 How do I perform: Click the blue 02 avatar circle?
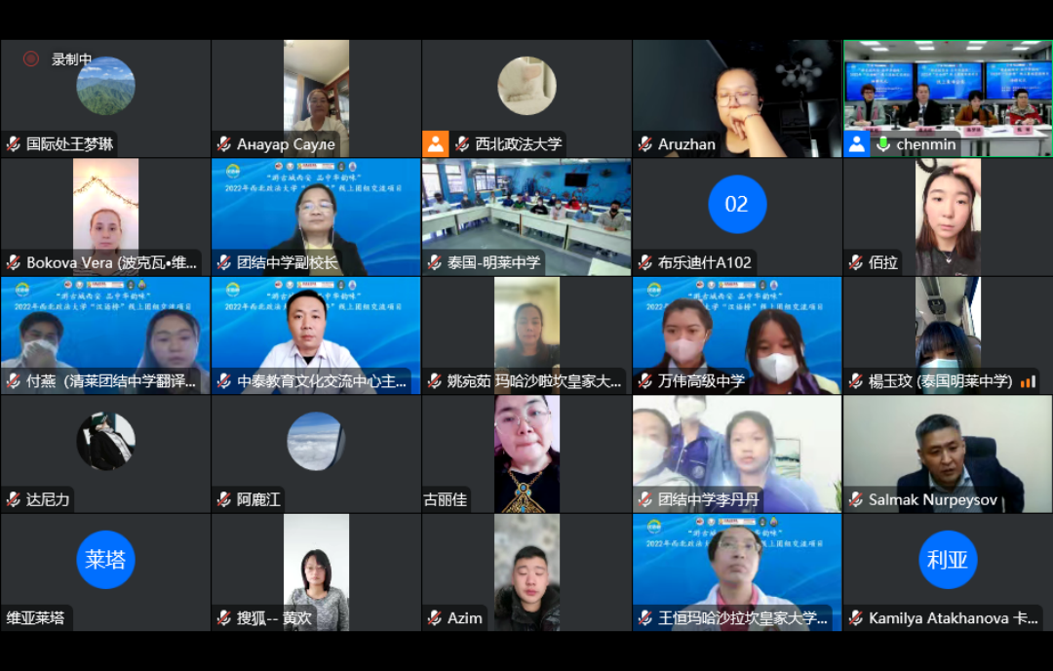[737, 204]
